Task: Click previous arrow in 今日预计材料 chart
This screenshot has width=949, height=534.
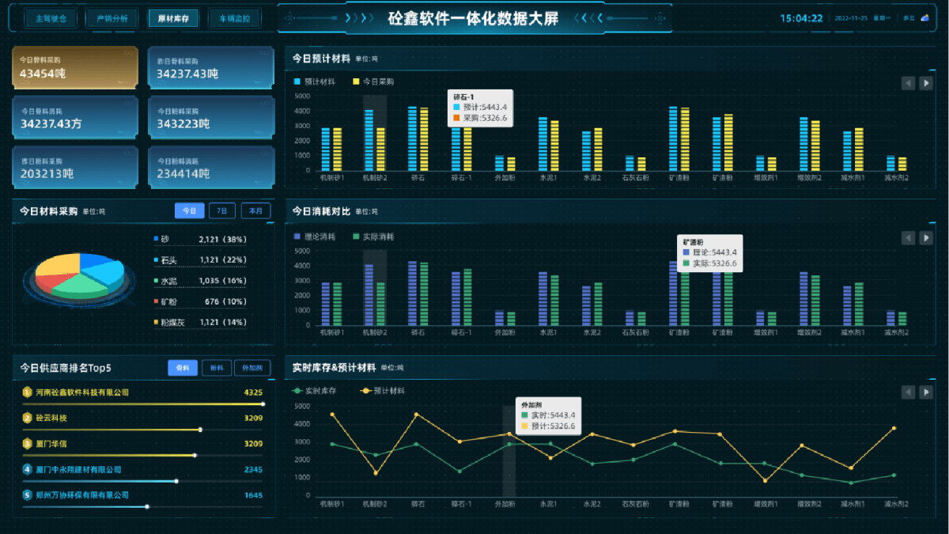Action: click(x=909, y=83)
